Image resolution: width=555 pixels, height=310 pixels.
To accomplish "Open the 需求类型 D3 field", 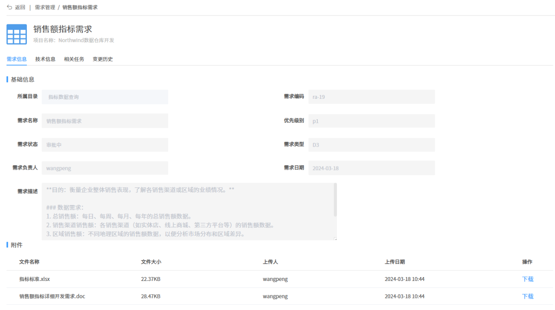I will [372, 145].
